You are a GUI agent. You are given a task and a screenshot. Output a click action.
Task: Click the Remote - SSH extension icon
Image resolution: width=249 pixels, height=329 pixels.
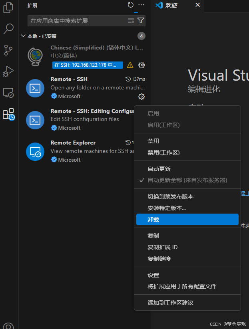click(x=35, y=88)
